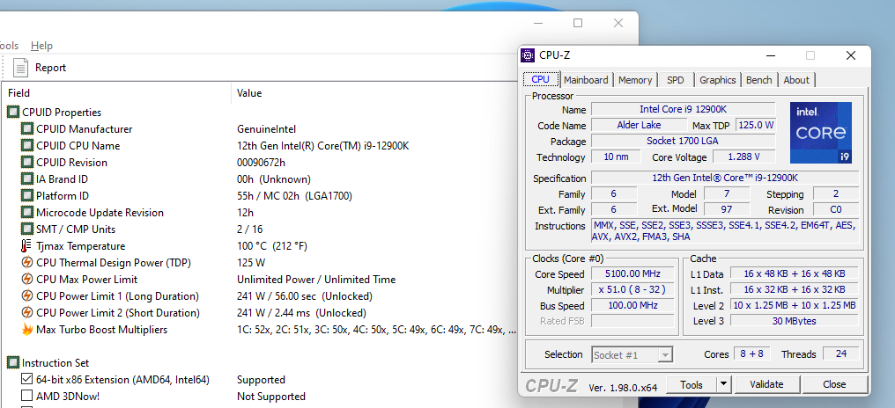The image size is (895, 408).
Task: Click the CPUID Manufacturer row icon
Action: (x=26, y=129)
